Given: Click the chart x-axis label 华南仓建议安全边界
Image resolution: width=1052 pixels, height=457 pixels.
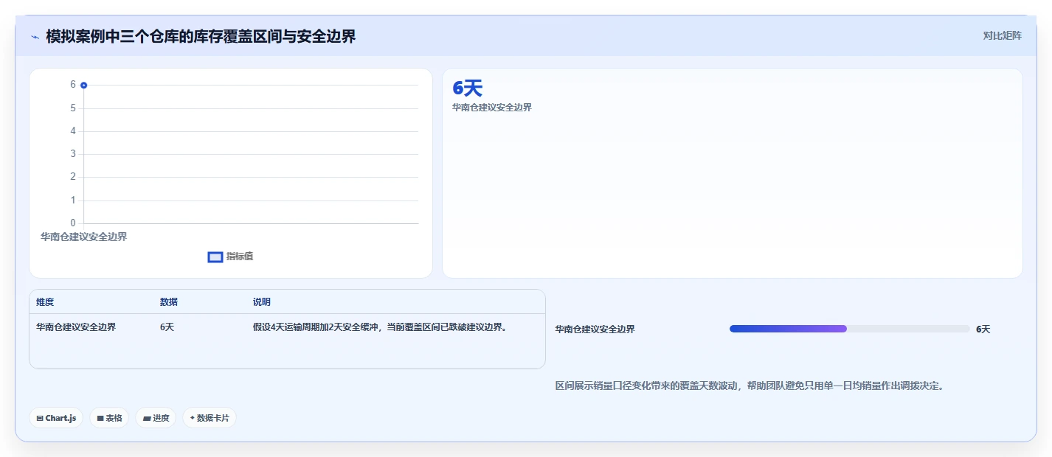Looking at the screenshot, I should tap(84, 237).
